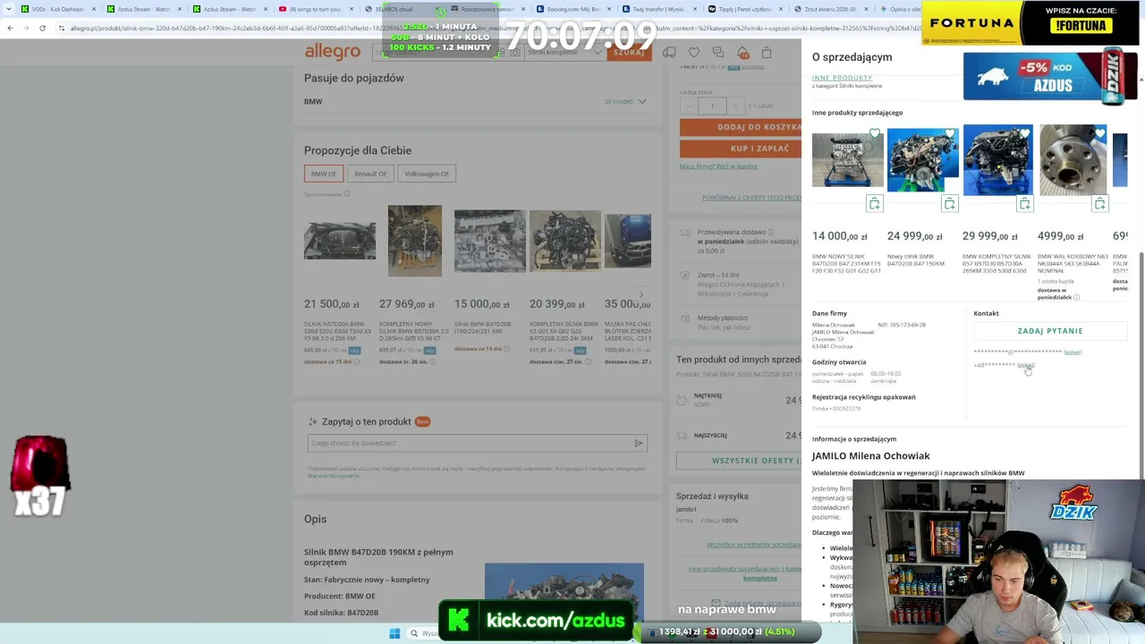Open the 20 399 zł suggested engine thumbnail
Screen dimensions: 1145x644
[x=565, y=241]
